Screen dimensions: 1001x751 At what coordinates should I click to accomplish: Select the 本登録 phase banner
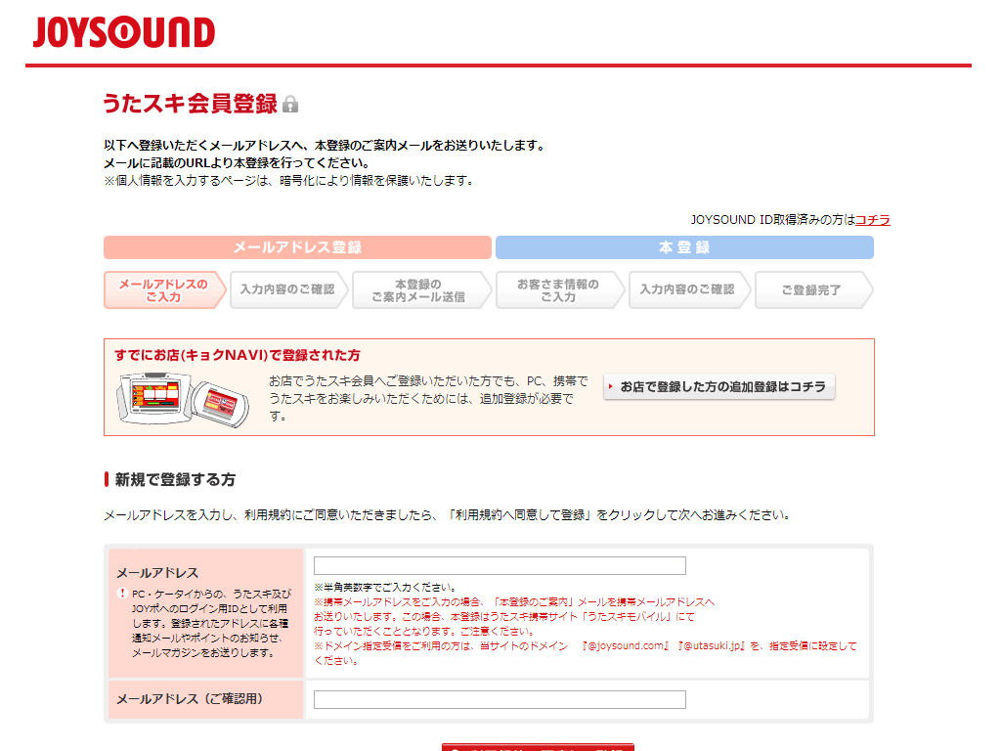point(684,247)
